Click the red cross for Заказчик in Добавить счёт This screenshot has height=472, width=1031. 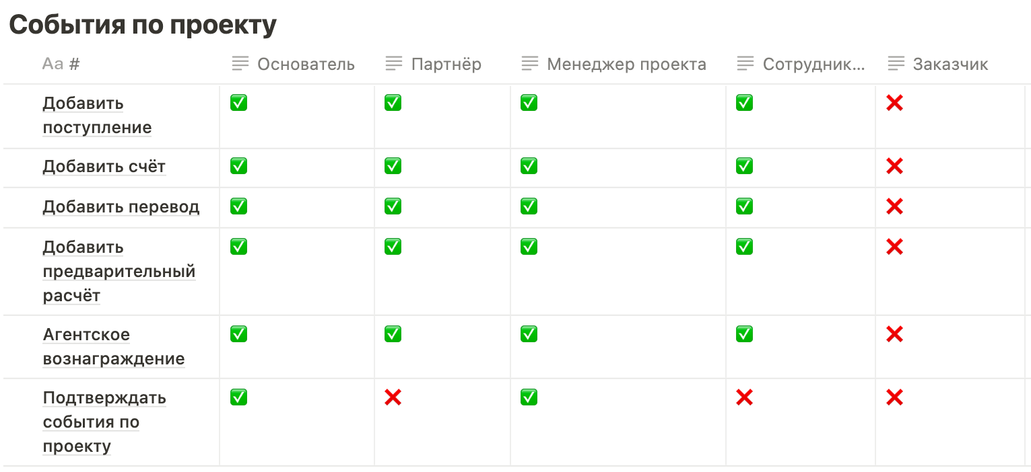(894, 166)
